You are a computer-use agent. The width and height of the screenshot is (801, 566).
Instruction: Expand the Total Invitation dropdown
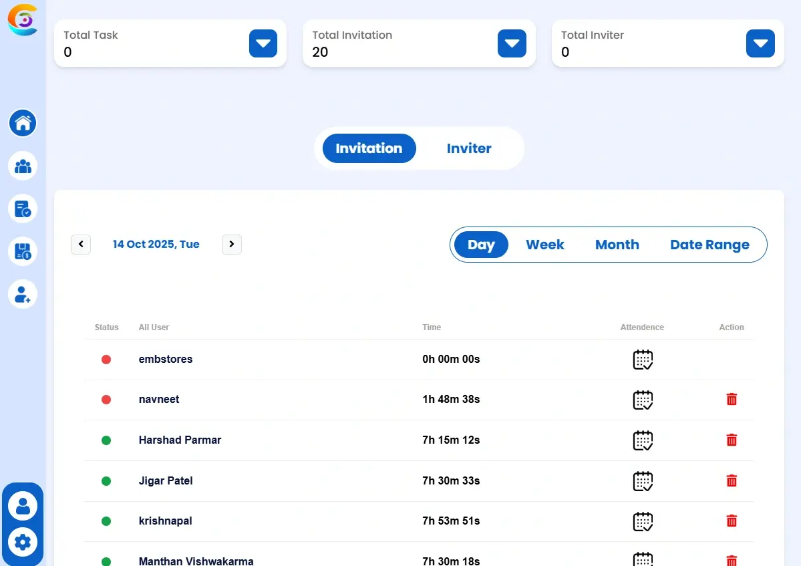coord(512,43)
